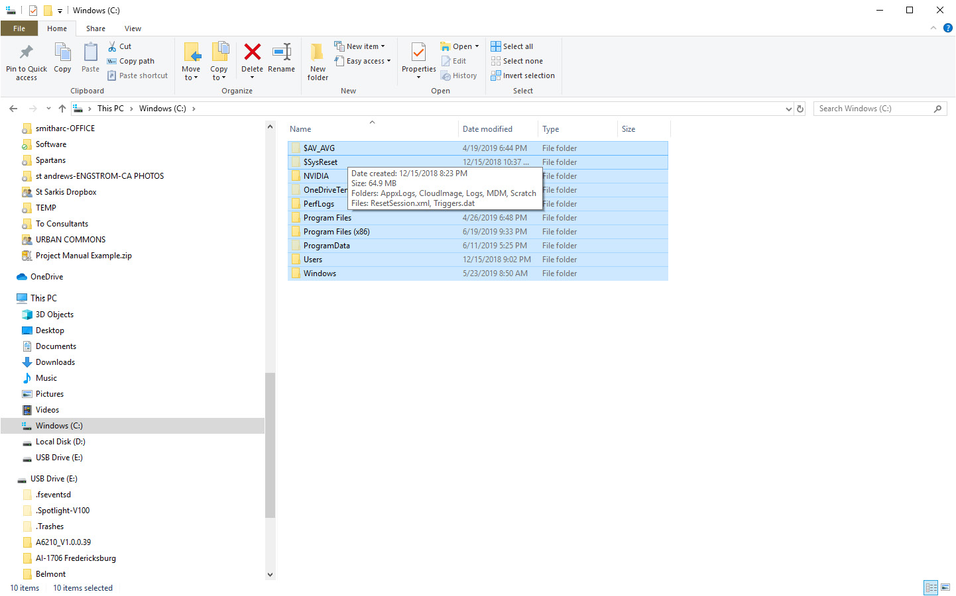Click the Paste icon in ribbon
The height and width of the screenshot is (596, 956).
pyautogui.click(x=90, y=53)
